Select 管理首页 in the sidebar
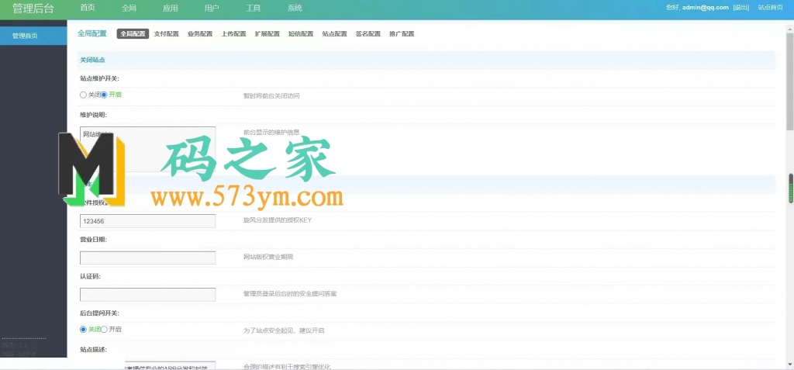Screen dimensions: 794x370 point(33,36)
